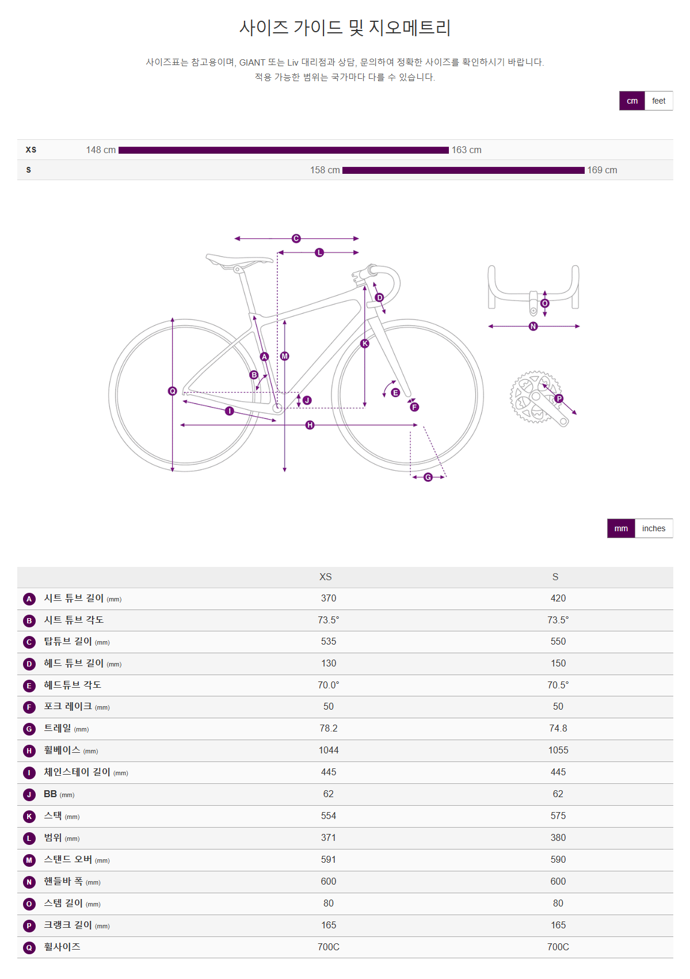
Task: Click the A seat tube marker on diagram
Action: click(264, 357)
